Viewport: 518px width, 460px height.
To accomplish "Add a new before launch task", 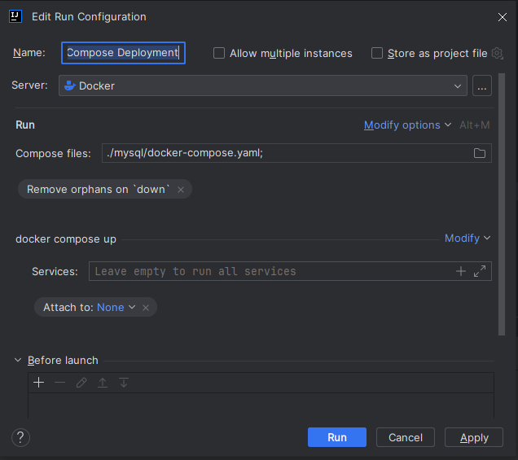I will [x=38, y=383].
